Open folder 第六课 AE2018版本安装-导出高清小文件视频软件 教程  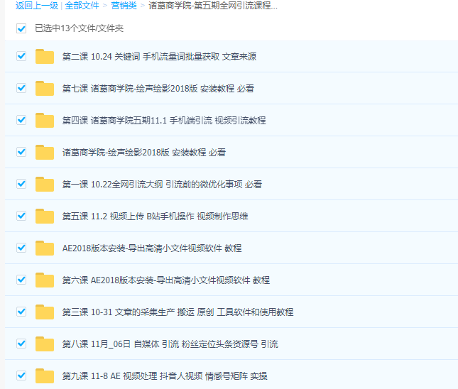(166, 280)
